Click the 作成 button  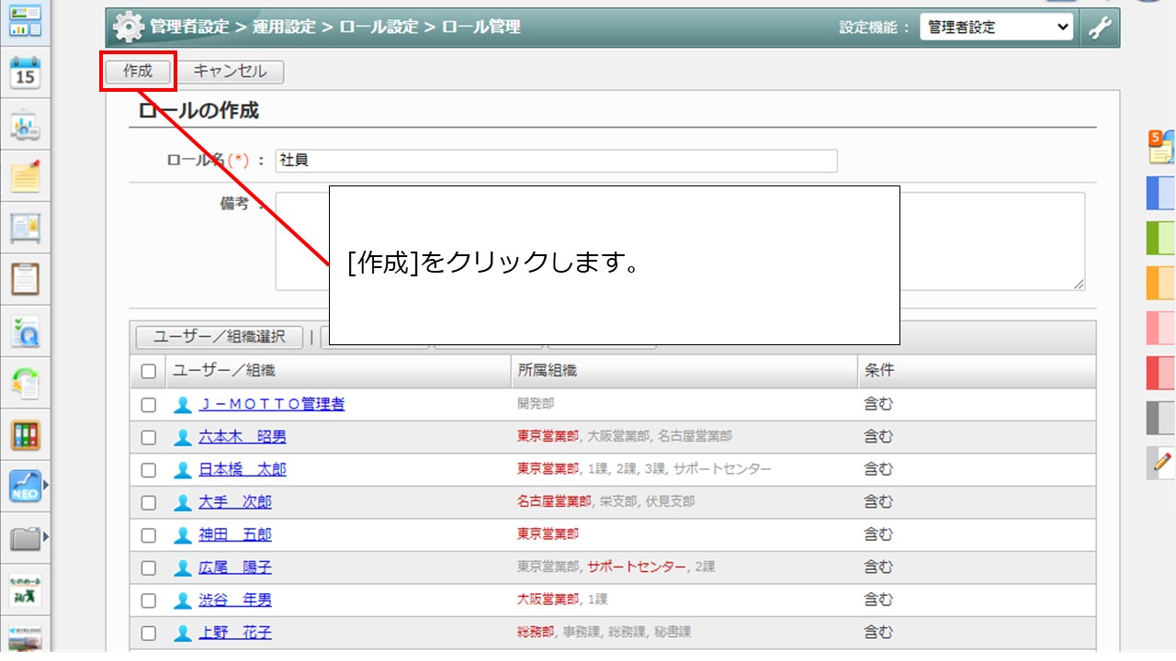point(137,72)
